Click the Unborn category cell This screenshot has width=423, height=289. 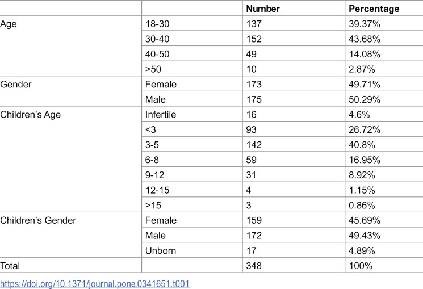tap(161, 251)
